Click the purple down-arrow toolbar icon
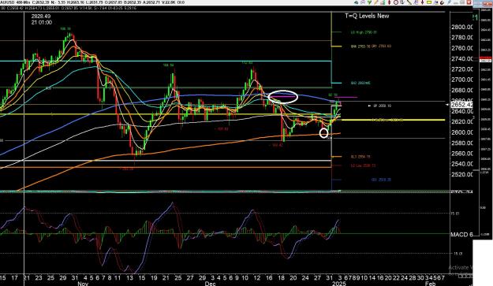 coord(423,2)
